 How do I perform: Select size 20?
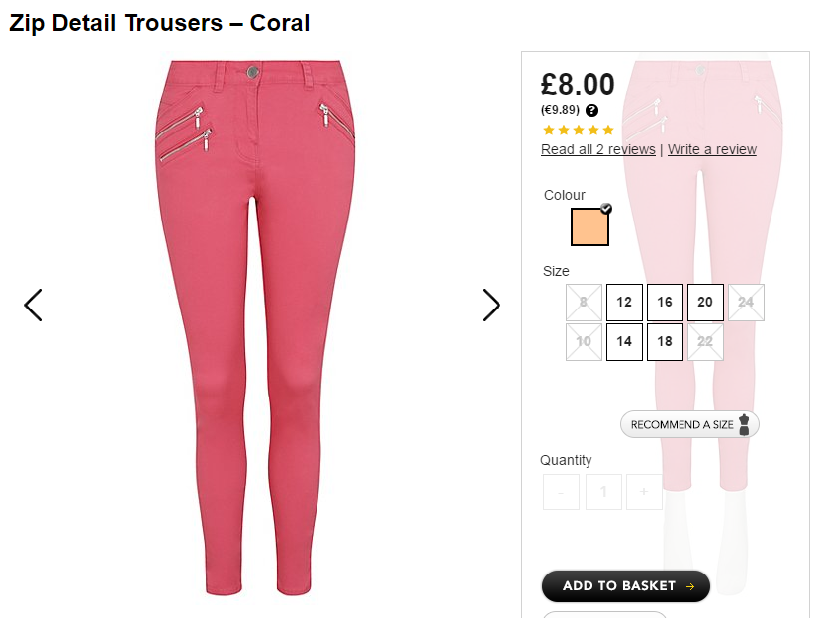click(705, 303)
